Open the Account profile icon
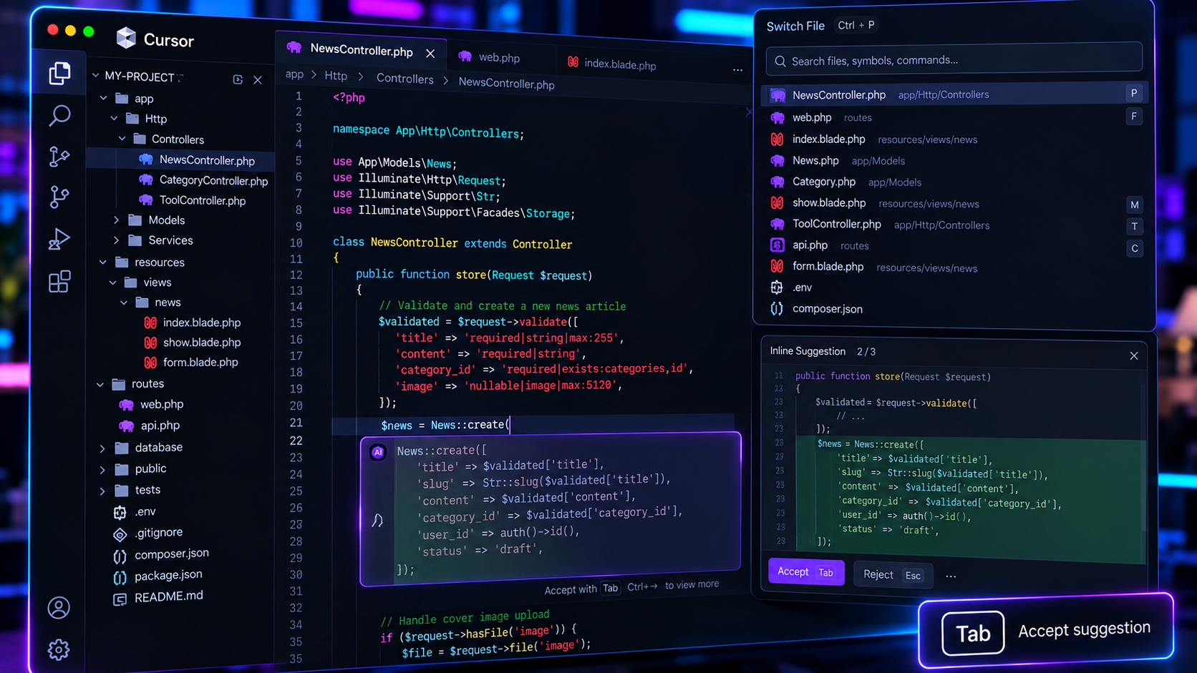Viewport: 1197px width, 673px height. click(x=59, y=607)
